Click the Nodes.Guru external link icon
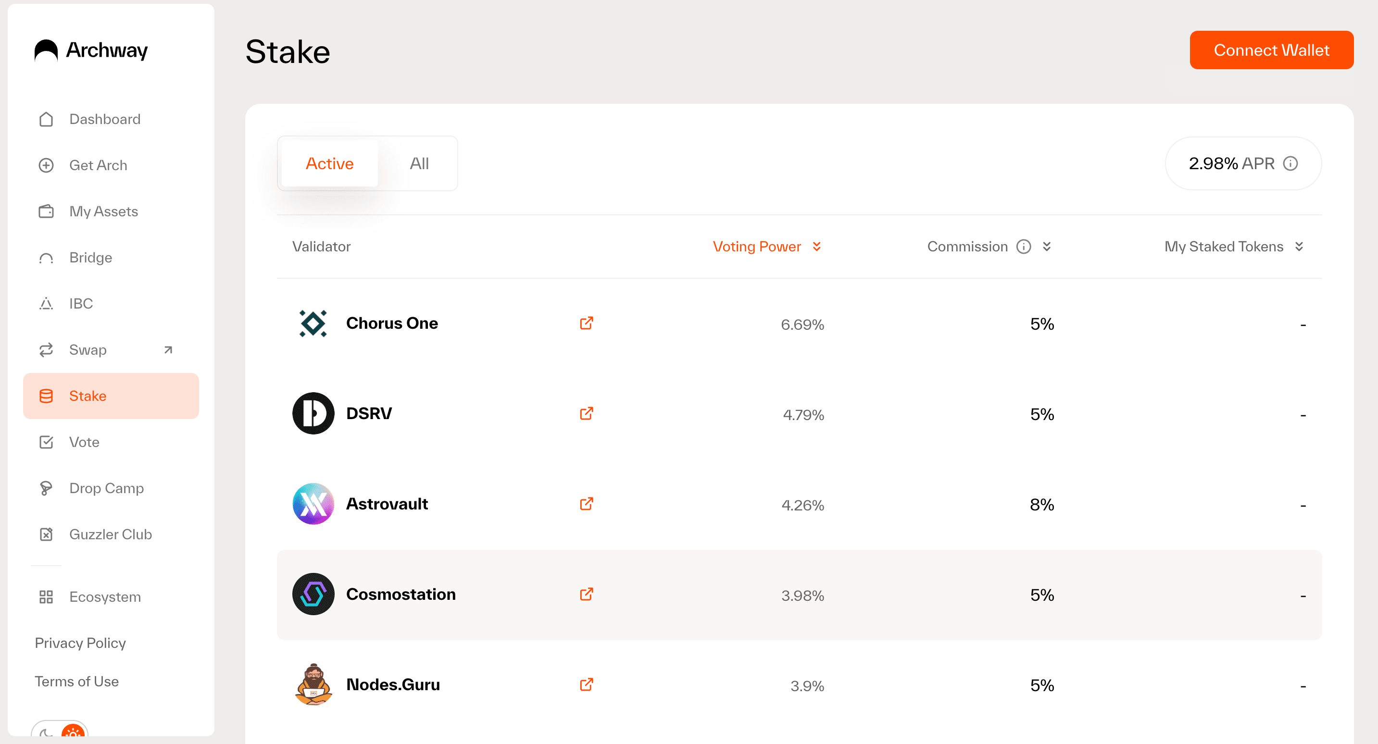This screenshot has width=1378, height=744. click(x=587, y=684)
